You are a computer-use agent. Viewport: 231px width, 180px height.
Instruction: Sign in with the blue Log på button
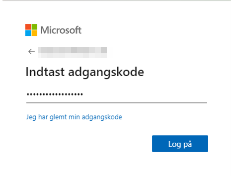coord(180,144)
